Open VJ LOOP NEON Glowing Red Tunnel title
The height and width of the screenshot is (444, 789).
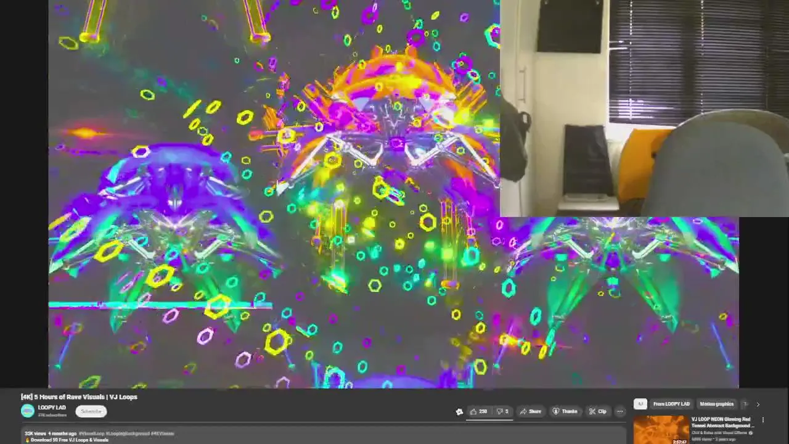tap(722, 422)
